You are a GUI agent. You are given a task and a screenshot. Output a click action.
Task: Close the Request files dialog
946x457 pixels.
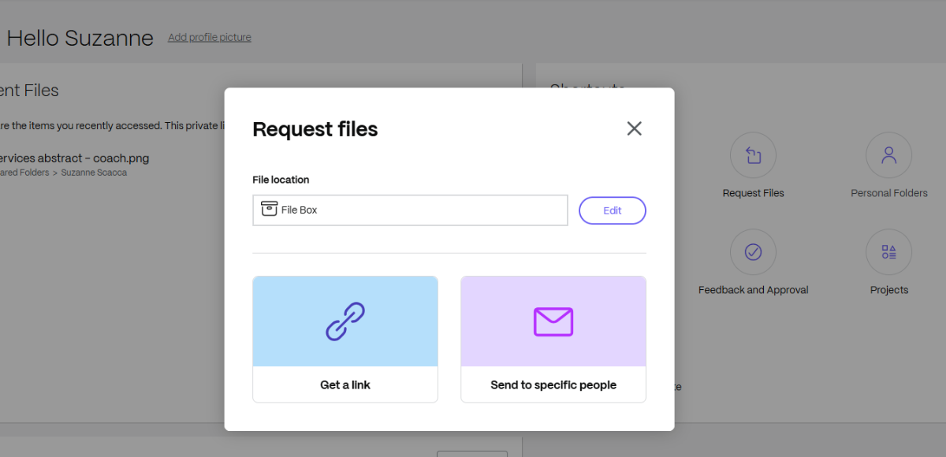634,128
